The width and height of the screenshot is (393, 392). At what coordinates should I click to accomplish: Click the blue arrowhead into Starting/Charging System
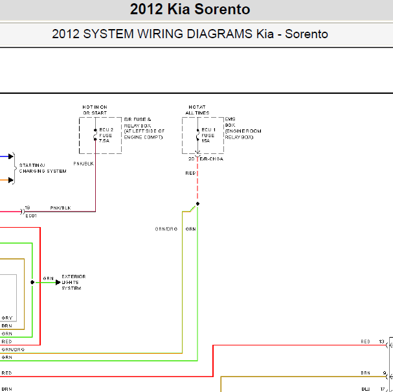pyautogui.click(x=11, y=157)
